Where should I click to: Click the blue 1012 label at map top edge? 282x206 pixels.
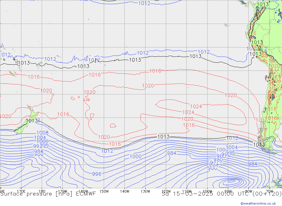coord(144,3)
